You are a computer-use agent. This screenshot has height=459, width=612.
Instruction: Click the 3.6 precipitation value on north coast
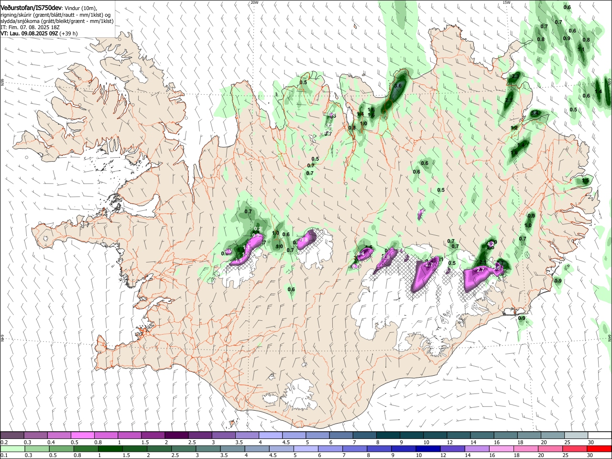[x=398, y=86]
